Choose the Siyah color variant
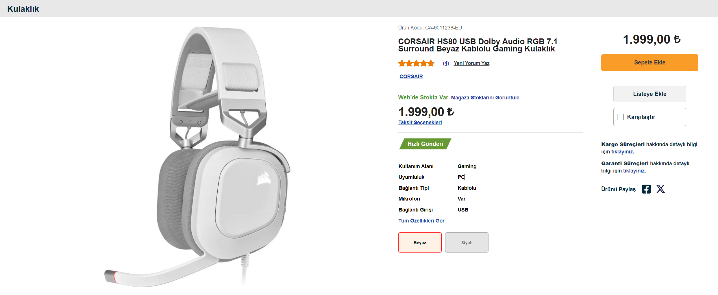Viewport: 718px width, 295px height. pyautogui.click(x=467, y=242)
